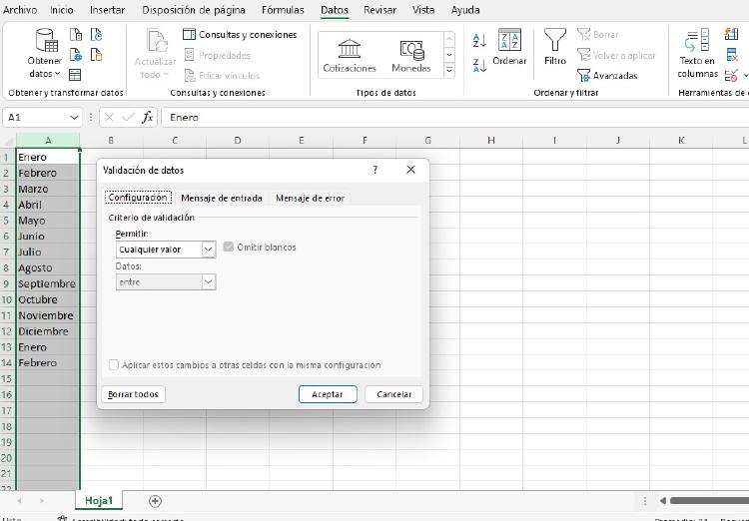The width and height of the screenshot is (749, 521).
Task: Click the Texto en columnas icon
Action: 696,42
